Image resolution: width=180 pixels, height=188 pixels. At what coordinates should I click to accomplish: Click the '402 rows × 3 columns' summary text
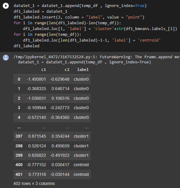[34, 183]
